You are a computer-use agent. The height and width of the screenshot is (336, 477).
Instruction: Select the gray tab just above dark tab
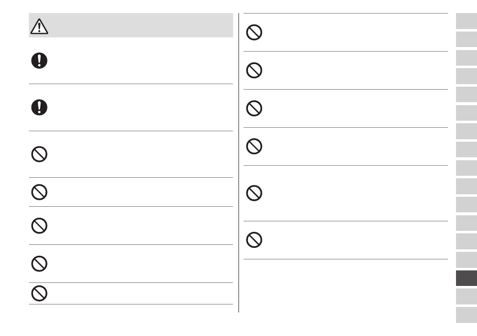coord(466,259)
